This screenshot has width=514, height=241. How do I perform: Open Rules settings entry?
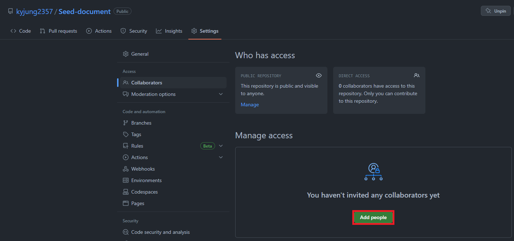[x=173, y=146]
